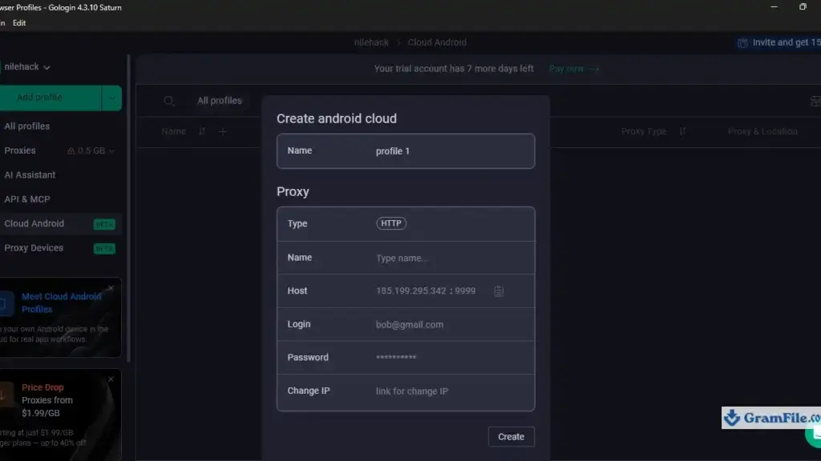This screenshot has width=821, height=461.
Task: Open All profiles in the sidebar
Action: (x=26, y=126)
